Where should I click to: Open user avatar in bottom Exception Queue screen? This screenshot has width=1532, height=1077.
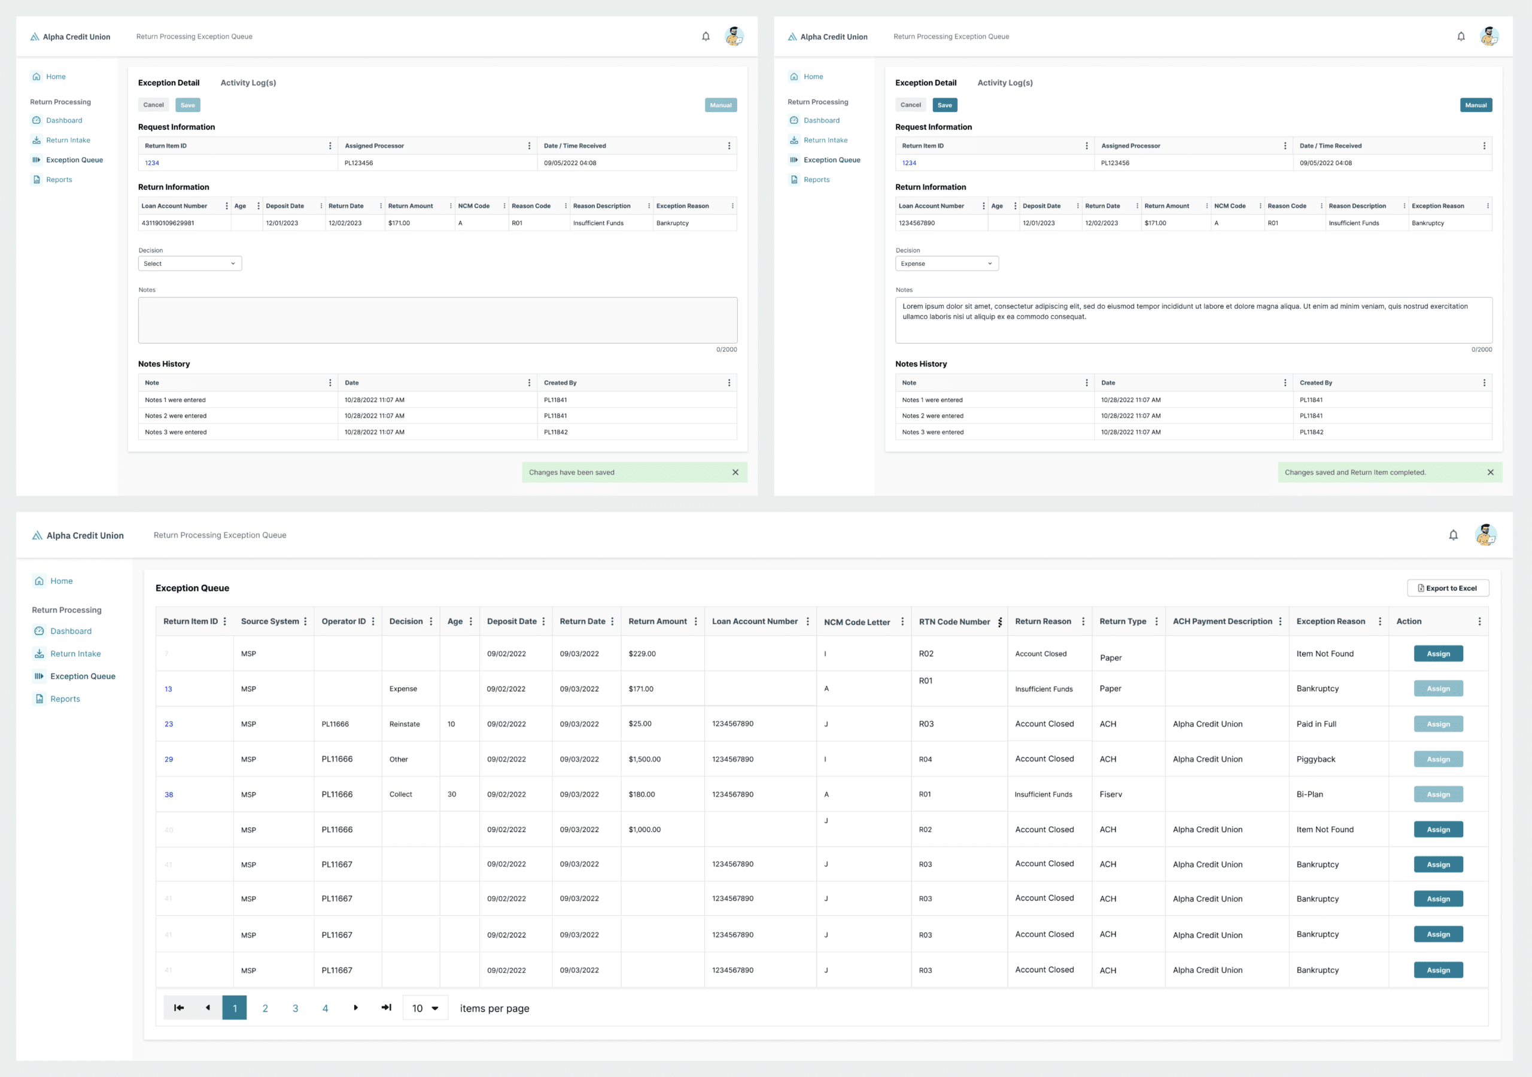click(x=1486, y=535)
